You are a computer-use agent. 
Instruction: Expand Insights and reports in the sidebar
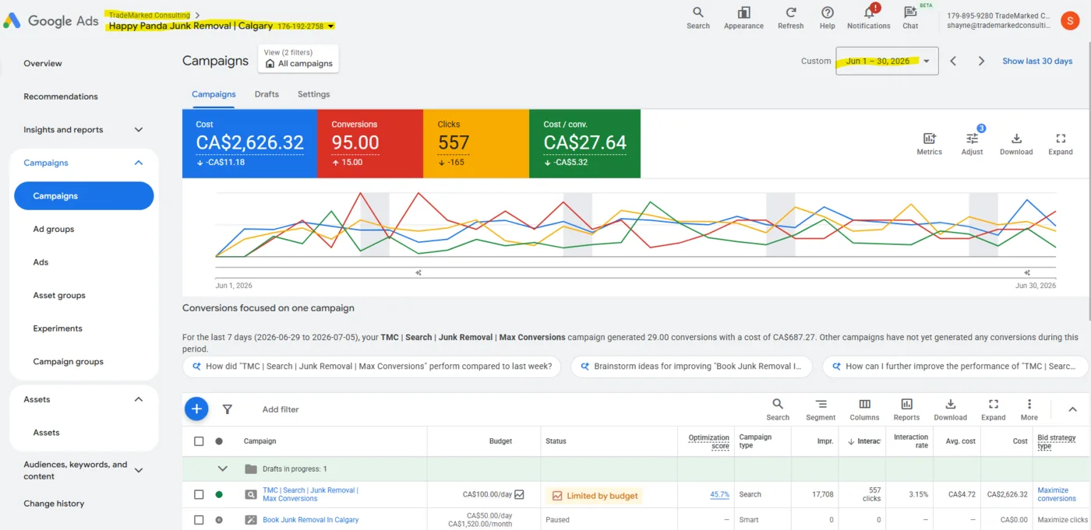pyautogui.click(x=139, y=130)
